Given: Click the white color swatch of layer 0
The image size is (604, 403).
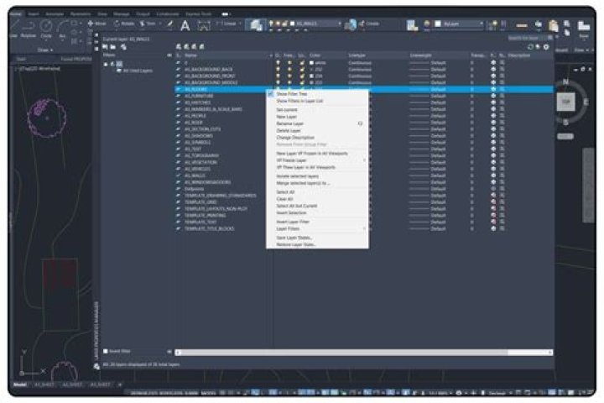Looking at the screenshot, I should (x=311, y=63).
